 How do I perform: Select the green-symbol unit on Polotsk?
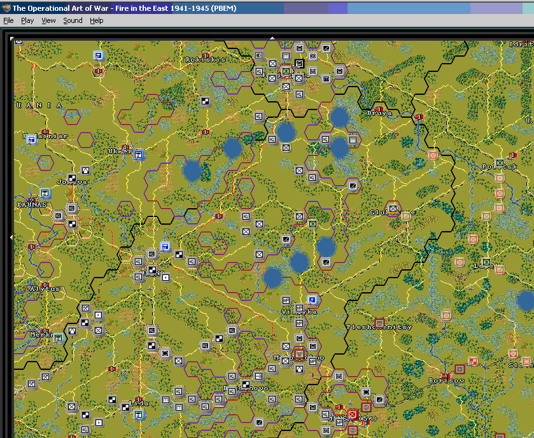point(500,163)
